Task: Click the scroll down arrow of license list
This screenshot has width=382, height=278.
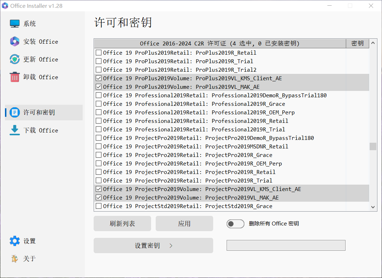Action: [373, 207]
